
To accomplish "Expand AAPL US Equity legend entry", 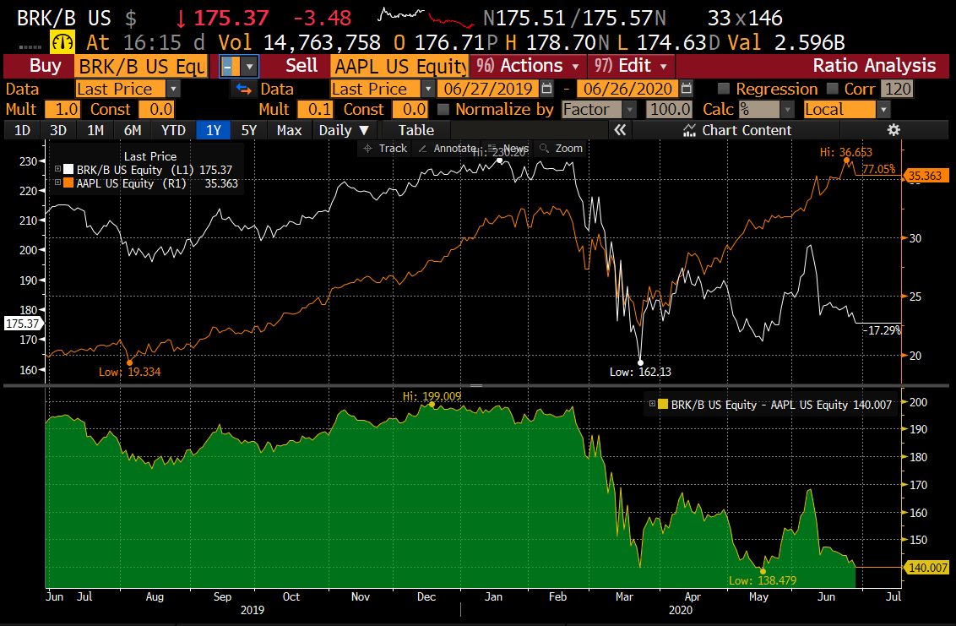I will (58, 182).
